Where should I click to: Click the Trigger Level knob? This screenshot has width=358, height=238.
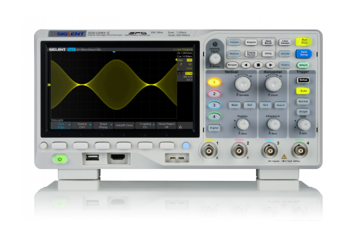304,125
